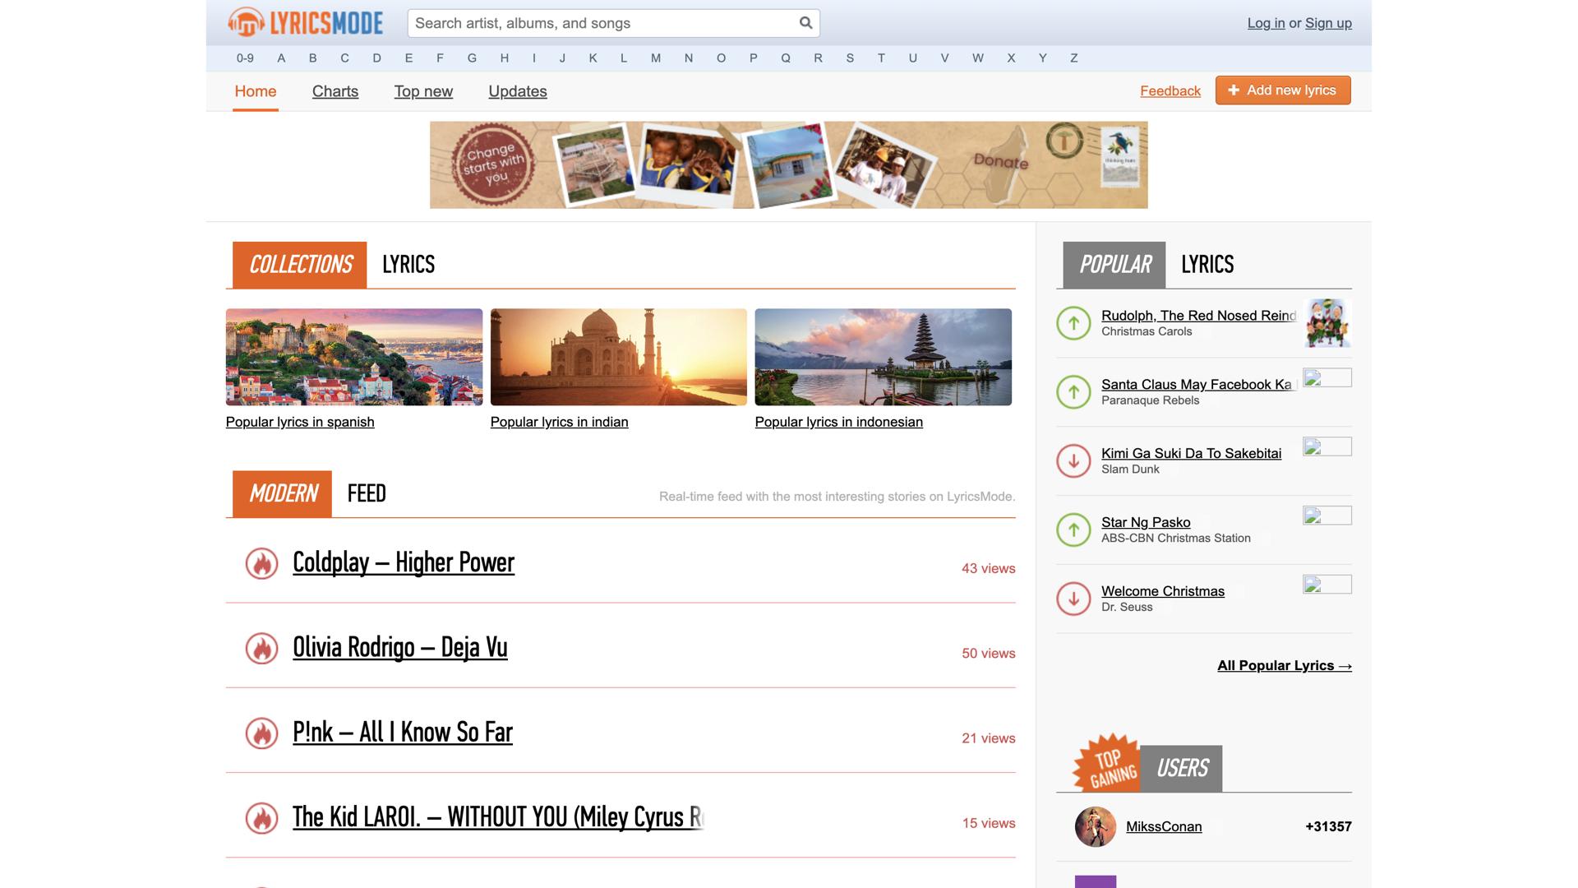Switch to the Top new tab
This screenshot has height=888, width=1578.
pyautogui.click(x=423, y=91)
